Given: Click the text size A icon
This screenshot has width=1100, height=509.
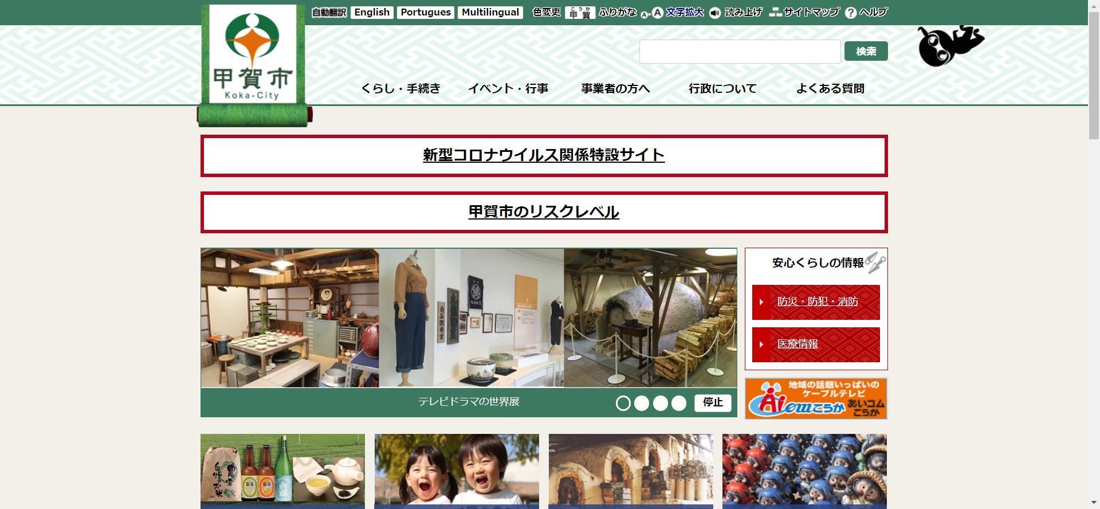Looking at the screenshot, I should (x=652, y=13).
